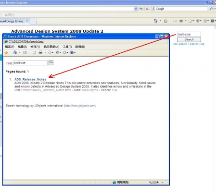The width and height of the screenshot is (216, 192).
Task: Click the Print icon in popup toolbar
Action: pyautogui.click(x=40, y=52)
